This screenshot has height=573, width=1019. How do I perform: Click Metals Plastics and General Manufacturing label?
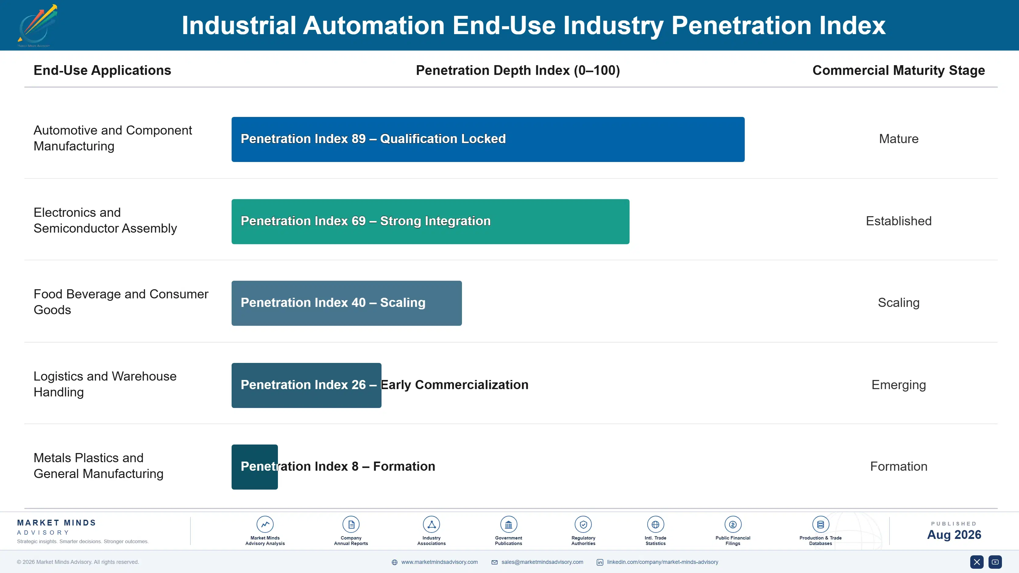pos(98,466)
